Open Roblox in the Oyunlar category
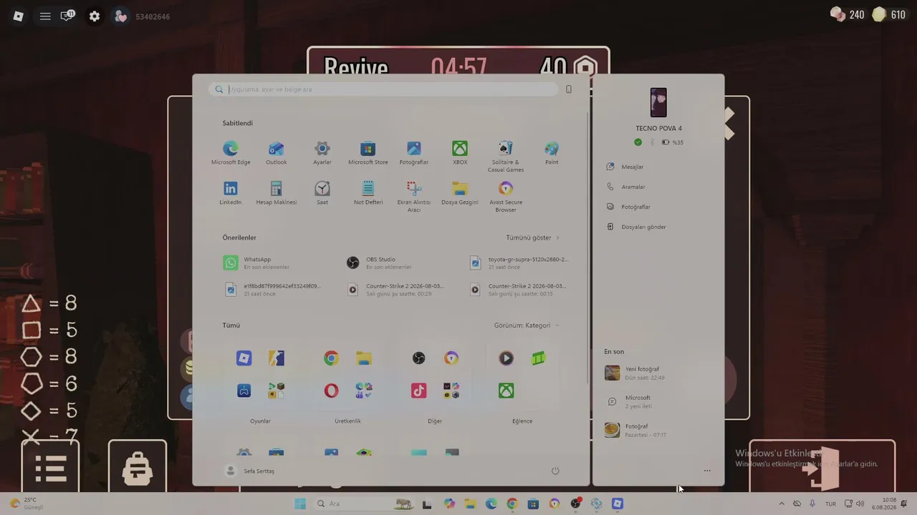The image size is (917, 515). point(244,358)
